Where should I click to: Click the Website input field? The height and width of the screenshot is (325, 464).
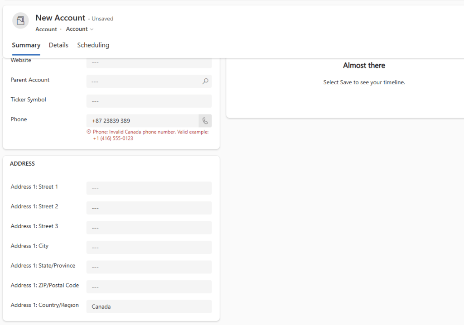(149, 62)
